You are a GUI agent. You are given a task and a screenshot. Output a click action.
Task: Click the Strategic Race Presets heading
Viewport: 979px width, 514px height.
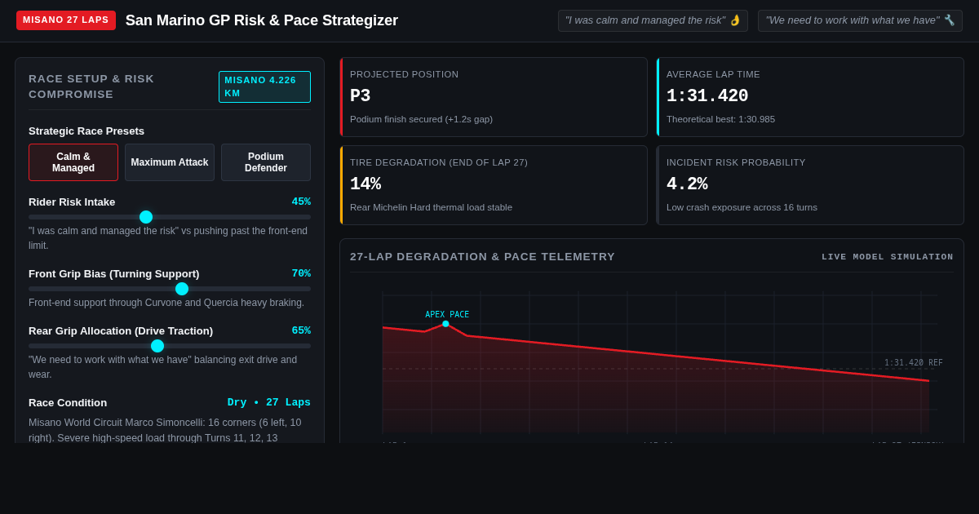[86, 131]
